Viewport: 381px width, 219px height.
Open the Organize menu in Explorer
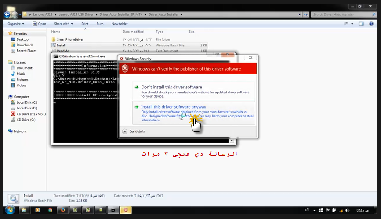[16, 24]
